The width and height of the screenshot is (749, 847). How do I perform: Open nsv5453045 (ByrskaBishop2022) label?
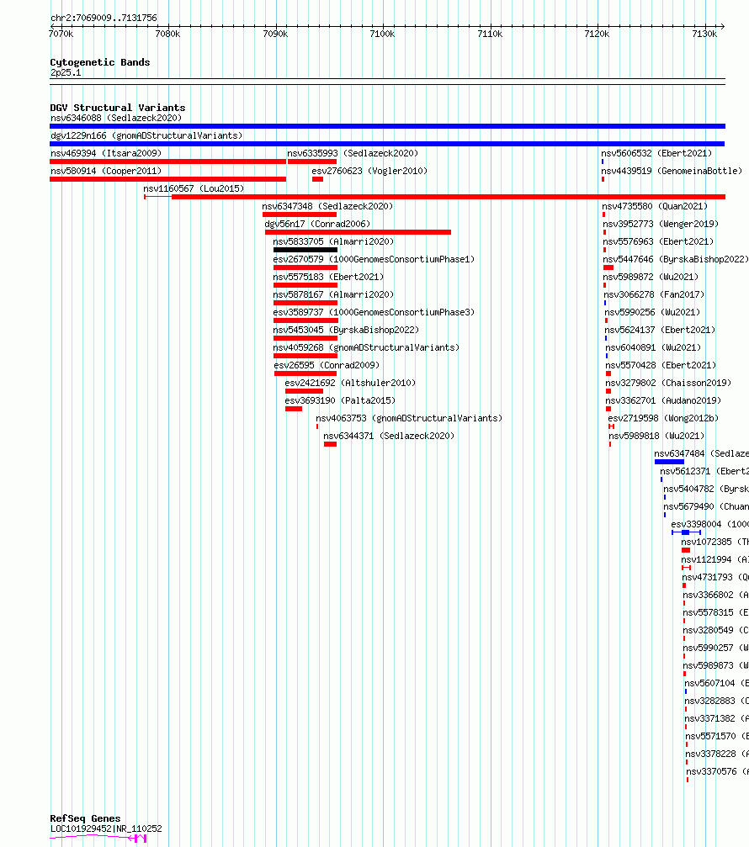point(346,330)
